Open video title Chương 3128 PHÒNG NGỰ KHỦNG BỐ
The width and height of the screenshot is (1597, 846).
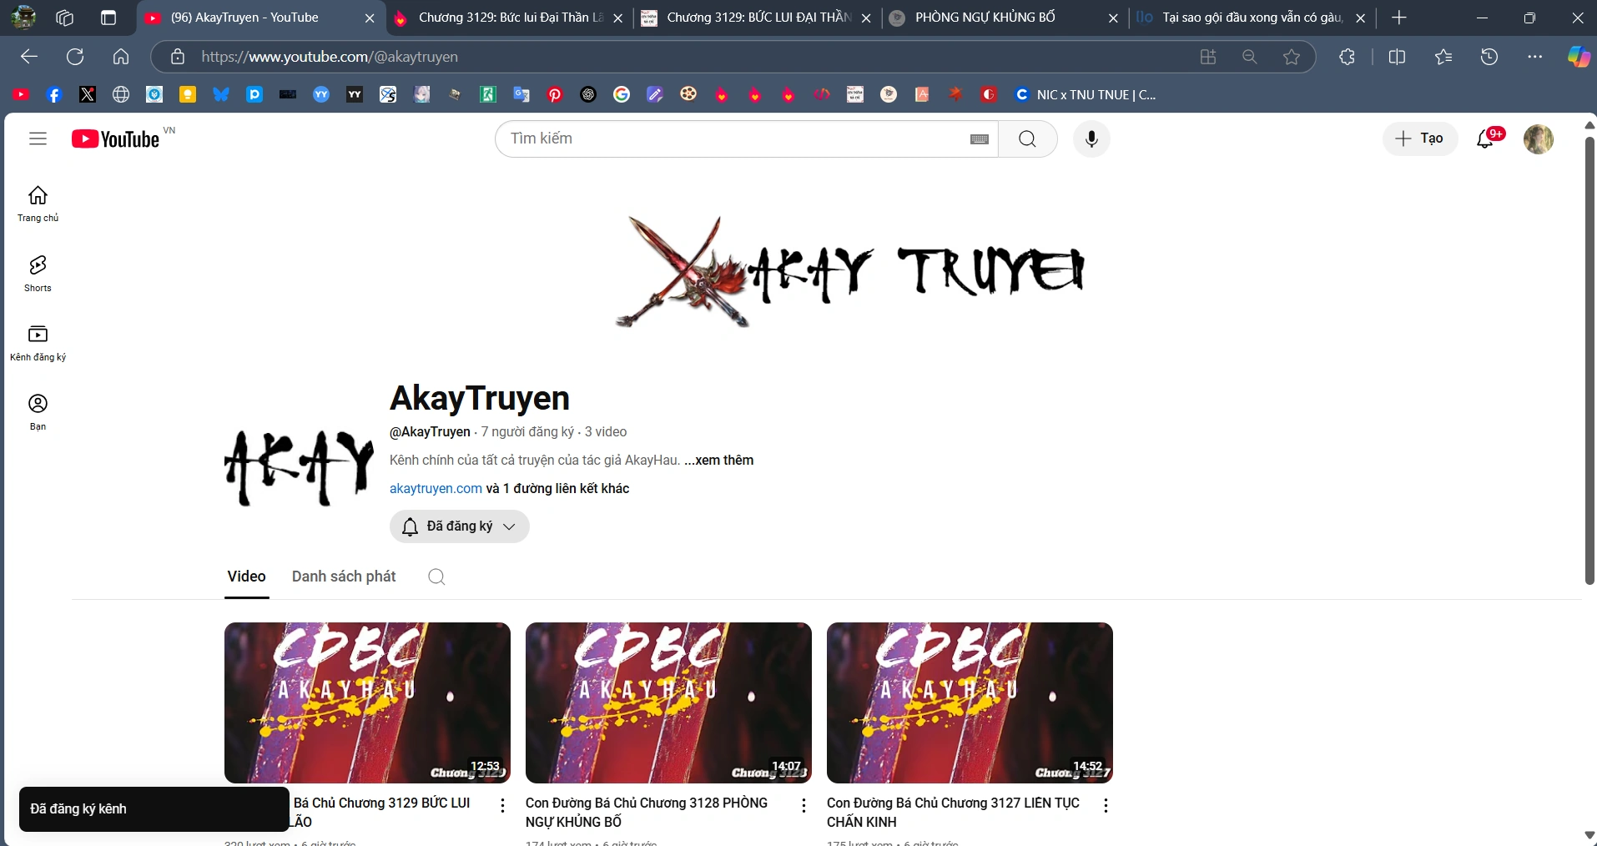(x=647, y=813)
